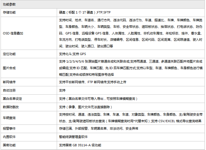This screenshot has width=206, height=150.
Task: Click the 国密功能 row label
Action: [x=9, y=145]
